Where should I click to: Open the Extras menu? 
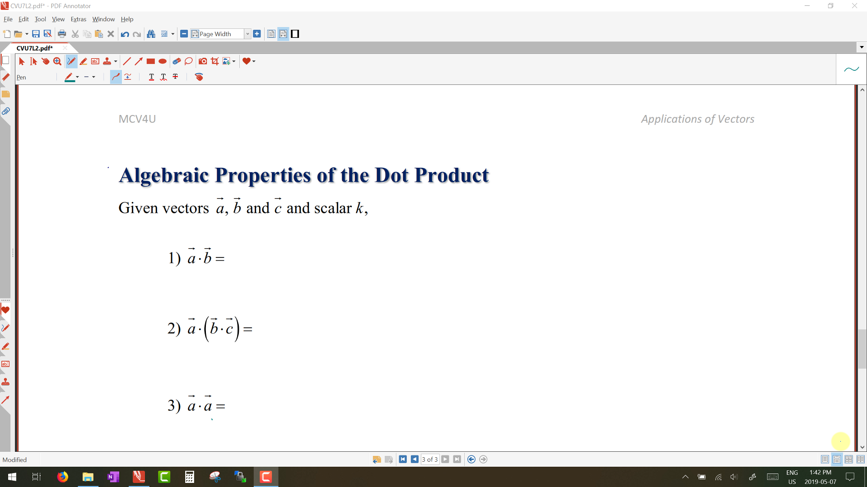78,19
